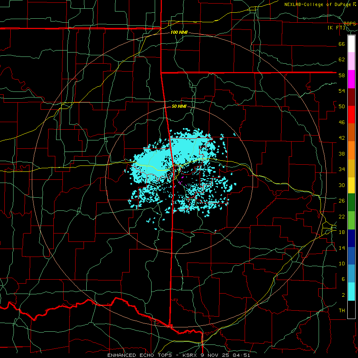358x358 pixels.
Task: Click the '100 NMI' range ring label
Action: pyautogui.click(x=179, y=32)
